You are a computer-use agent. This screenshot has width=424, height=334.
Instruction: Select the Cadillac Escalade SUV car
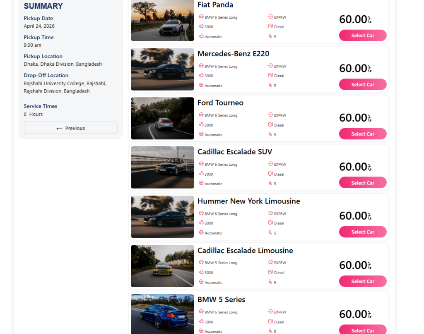click(363, 183)
